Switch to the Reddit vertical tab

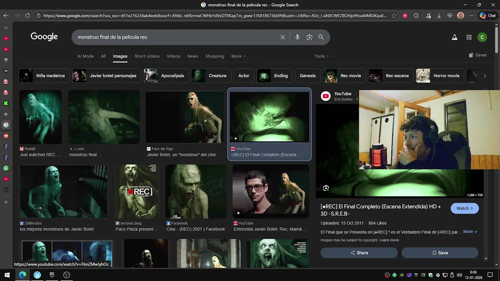[x=6, y=136]
